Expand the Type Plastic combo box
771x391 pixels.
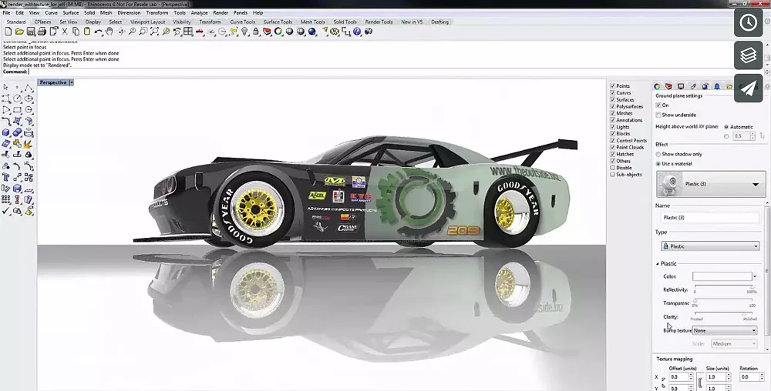pyautogui.click(x=710, y=246)
